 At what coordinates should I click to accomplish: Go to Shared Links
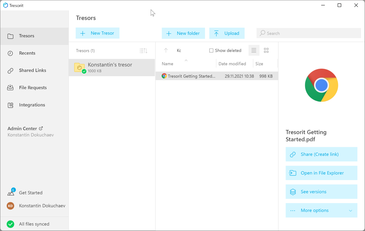pyautogui.click(x=34, y=70)
